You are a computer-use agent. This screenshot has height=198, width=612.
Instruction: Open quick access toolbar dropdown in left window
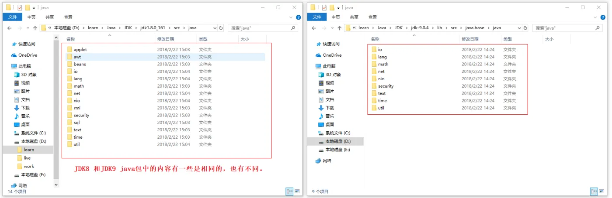click(34, 8)
